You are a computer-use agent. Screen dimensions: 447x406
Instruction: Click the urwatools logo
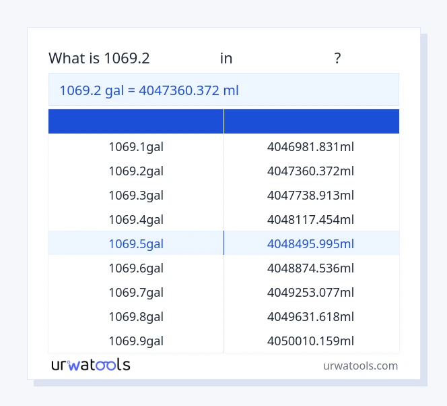click(x=91, y=365)
